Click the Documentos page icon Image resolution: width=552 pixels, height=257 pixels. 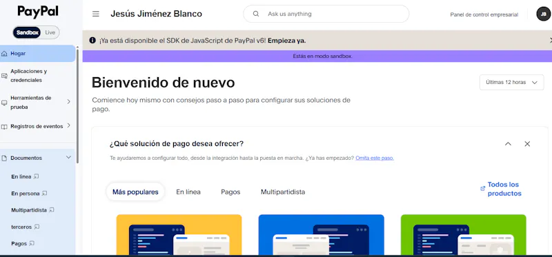coord(4,158)
